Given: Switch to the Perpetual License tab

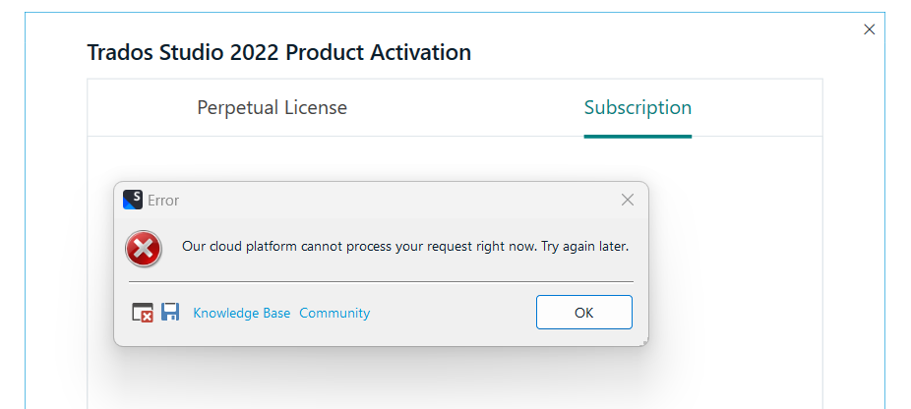Looking at the screenshot, I should click(272, 108).
